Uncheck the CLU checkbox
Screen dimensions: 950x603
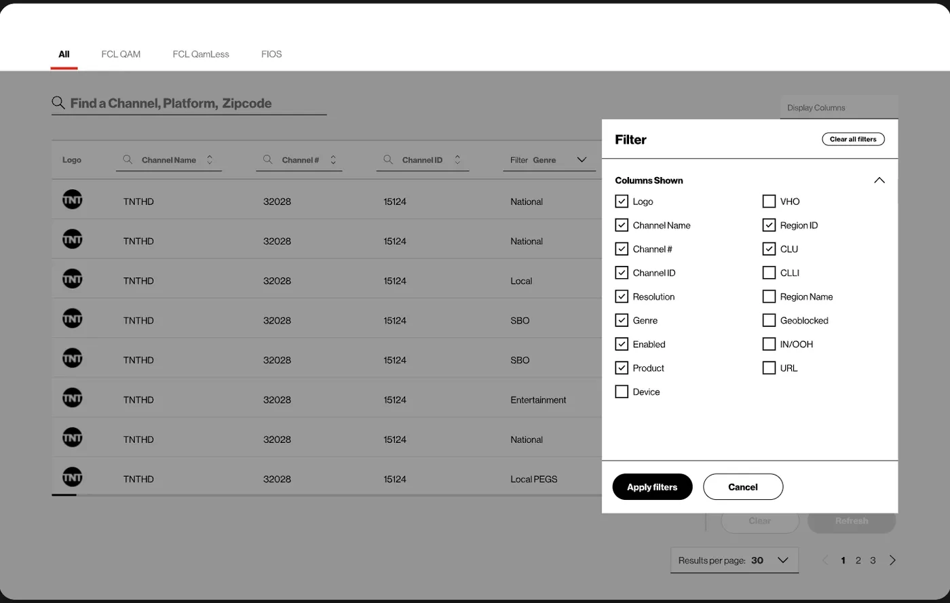point(769,249)
